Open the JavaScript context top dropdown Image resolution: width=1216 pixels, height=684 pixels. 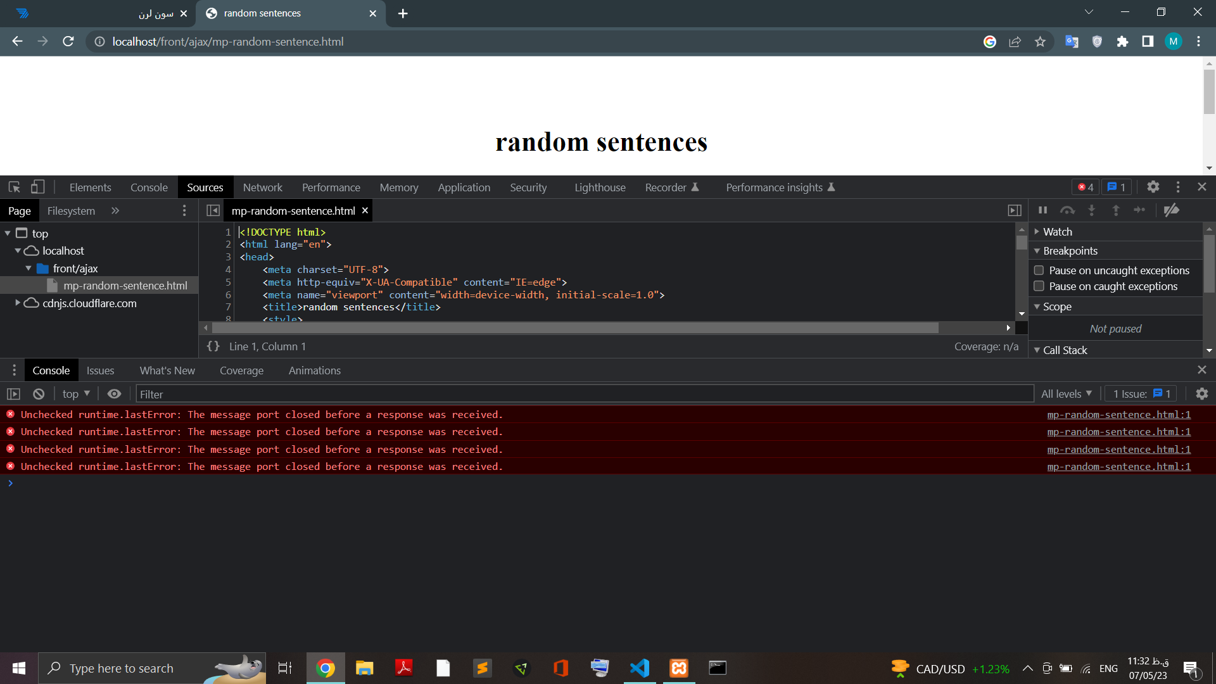76,394
